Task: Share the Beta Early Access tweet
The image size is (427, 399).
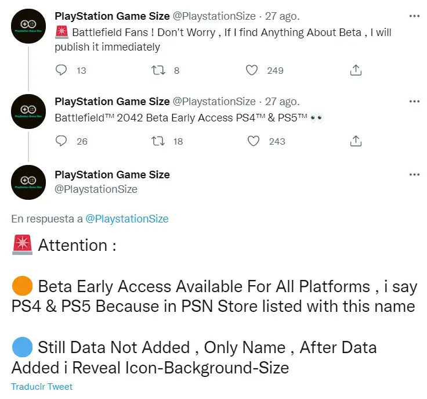Action: (x=356, y=141)
